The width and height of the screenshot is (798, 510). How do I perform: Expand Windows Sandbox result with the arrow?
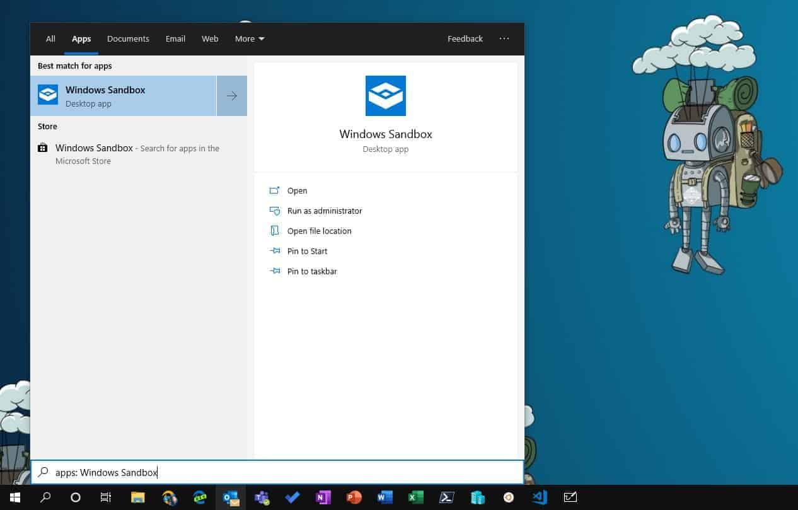(232, 96)
